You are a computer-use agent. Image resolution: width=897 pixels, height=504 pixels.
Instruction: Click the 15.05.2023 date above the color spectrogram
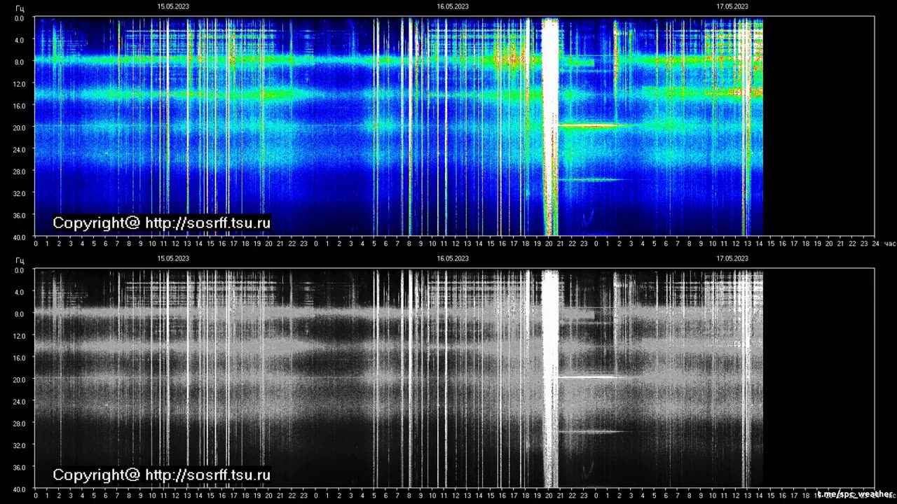173,6
